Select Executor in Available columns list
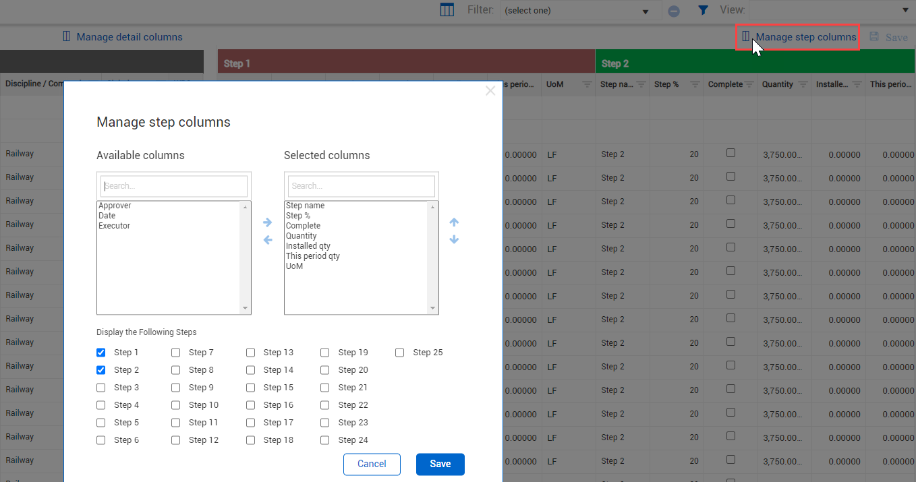 point(115,226)
